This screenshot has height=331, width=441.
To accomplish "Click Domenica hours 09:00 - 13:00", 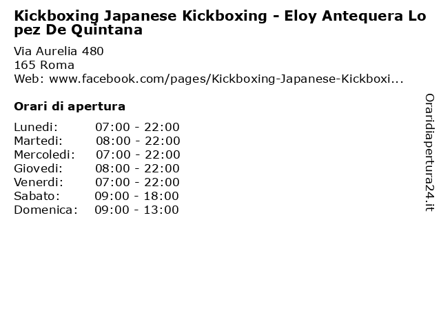I will [x=136, y=210].
